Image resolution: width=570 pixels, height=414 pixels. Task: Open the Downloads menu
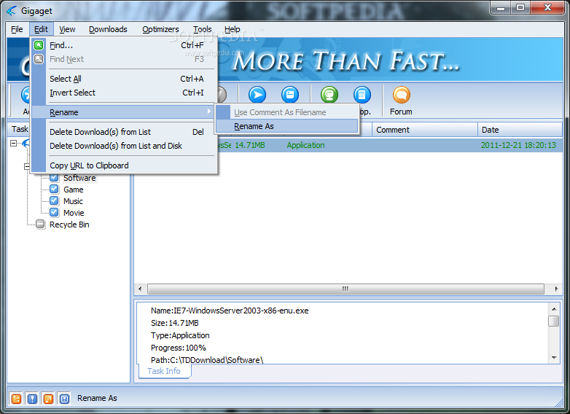point(108,29)
